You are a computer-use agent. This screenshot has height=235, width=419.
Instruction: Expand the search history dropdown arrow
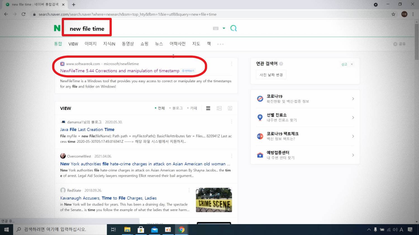(x=224, y=28)
